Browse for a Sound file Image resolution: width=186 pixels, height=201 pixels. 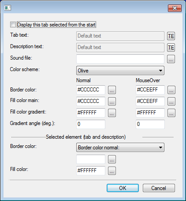(171, 59)
